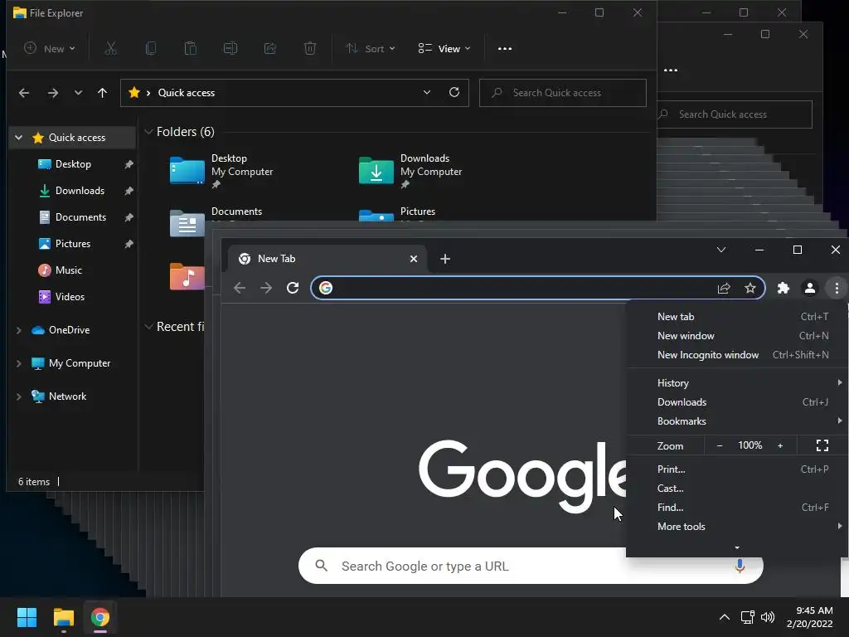Open volume speaker icon in system tray
849x637 pixels.
(768, 617)
